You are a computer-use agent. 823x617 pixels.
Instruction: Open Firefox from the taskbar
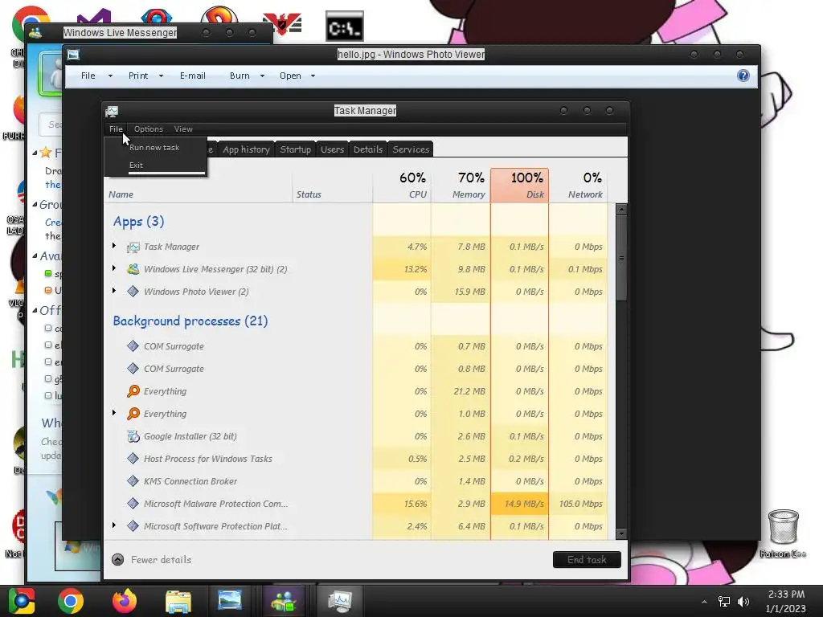coord(125,601)
